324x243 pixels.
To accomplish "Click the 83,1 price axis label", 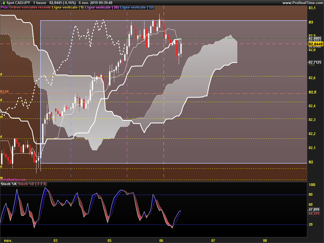I will [x=312, y=8].
